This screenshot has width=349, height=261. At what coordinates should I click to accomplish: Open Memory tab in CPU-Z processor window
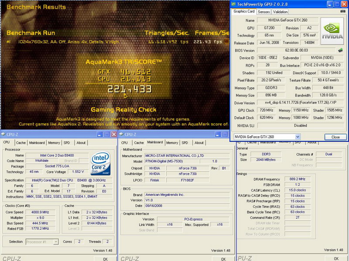coord(54,143)
